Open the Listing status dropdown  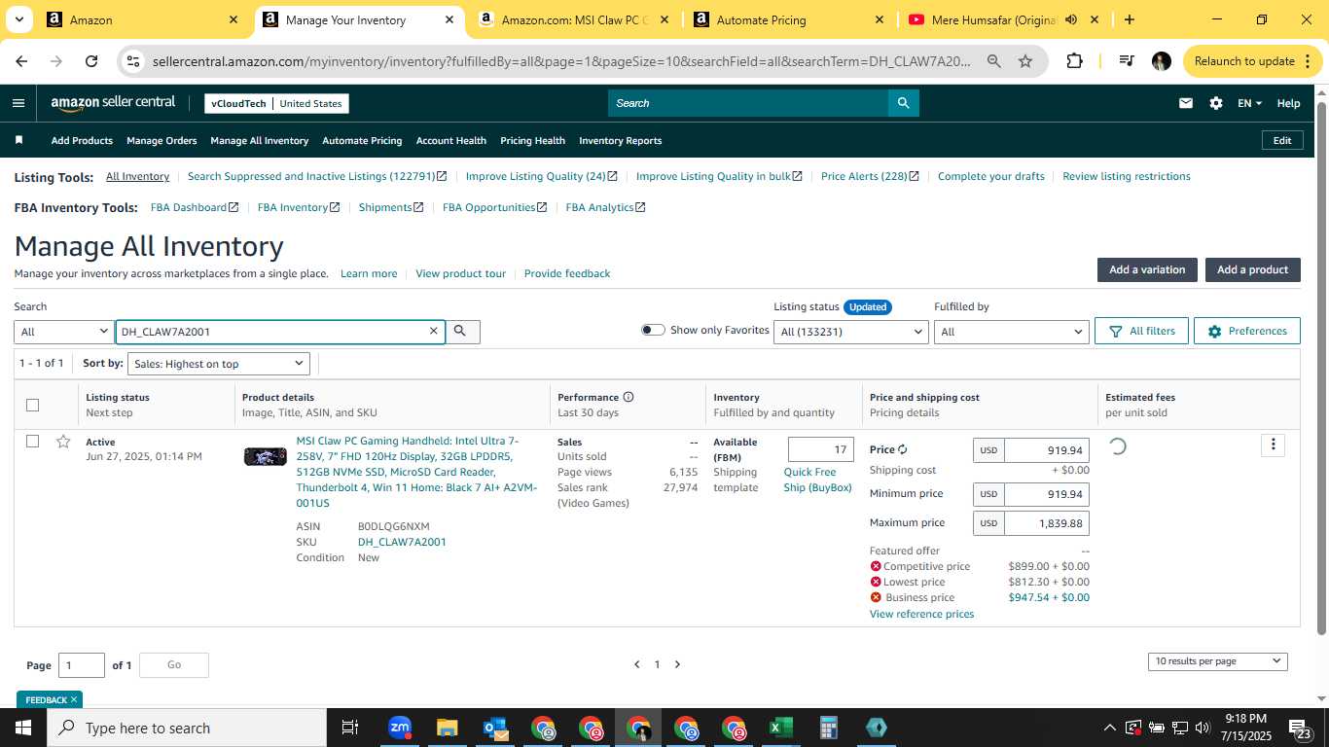(x=851, y=332)
